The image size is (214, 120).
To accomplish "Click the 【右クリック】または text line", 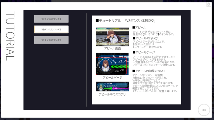I will tap(143, 44).
